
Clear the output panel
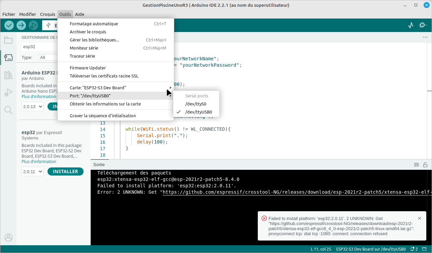[x=416, y=165]
